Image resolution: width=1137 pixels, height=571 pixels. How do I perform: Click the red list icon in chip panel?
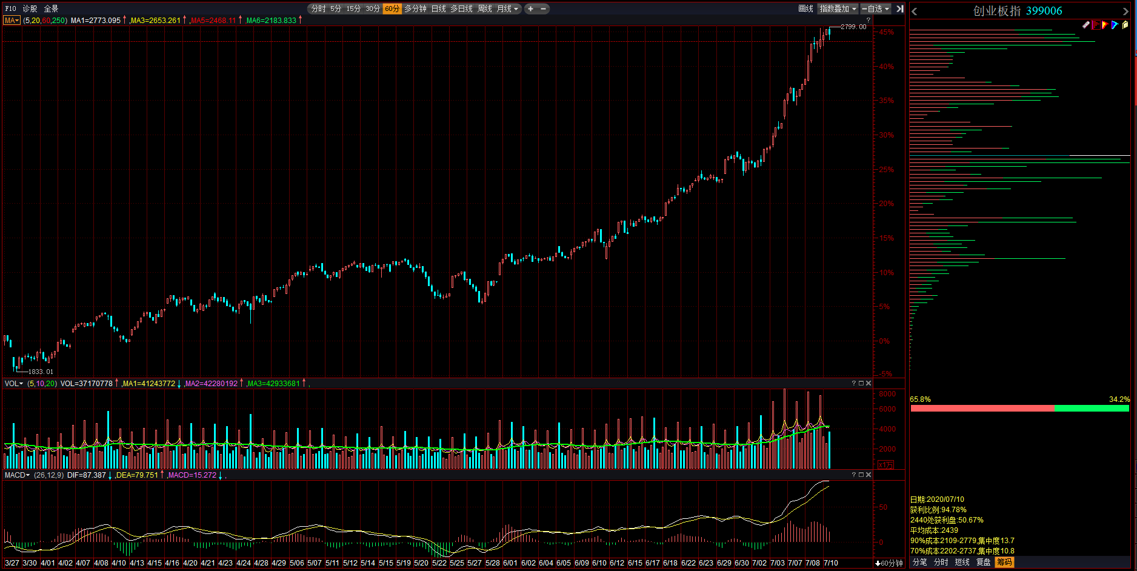[1096, 25]
